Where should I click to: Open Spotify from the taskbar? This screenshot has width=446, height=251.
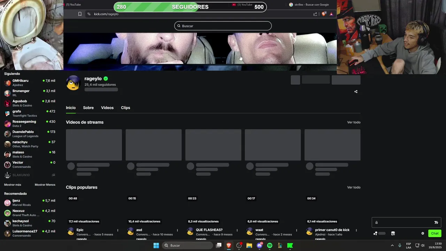click(x=270, y=245)
